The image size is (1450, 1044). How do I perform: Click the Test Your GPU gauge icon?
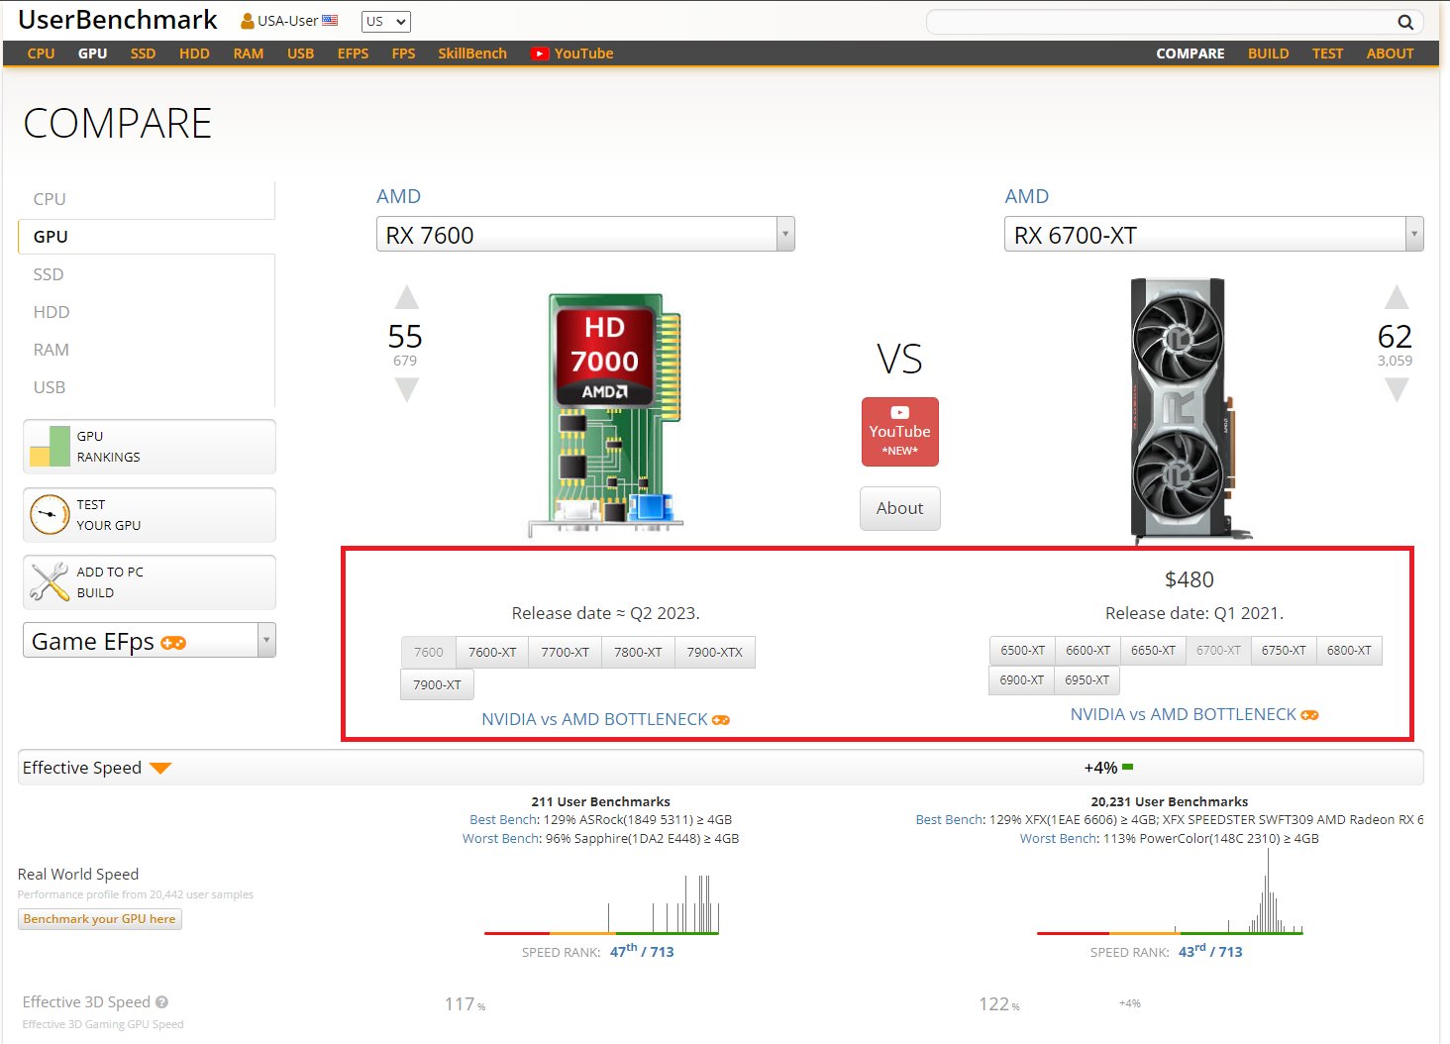click(x=50, y=514)
